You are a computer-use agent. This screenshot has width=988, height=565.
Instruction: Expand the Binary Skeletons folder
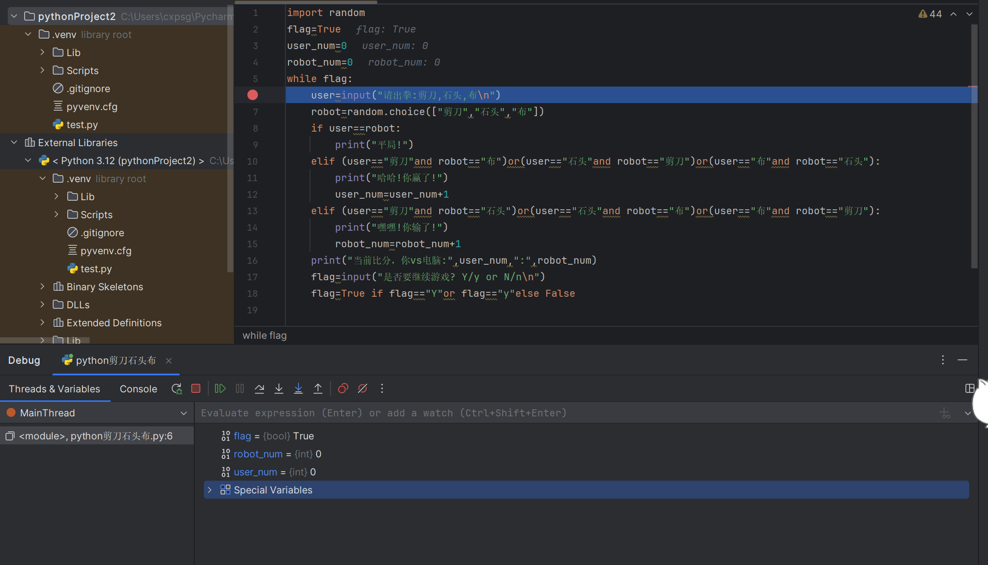click(x=43, y=287)
